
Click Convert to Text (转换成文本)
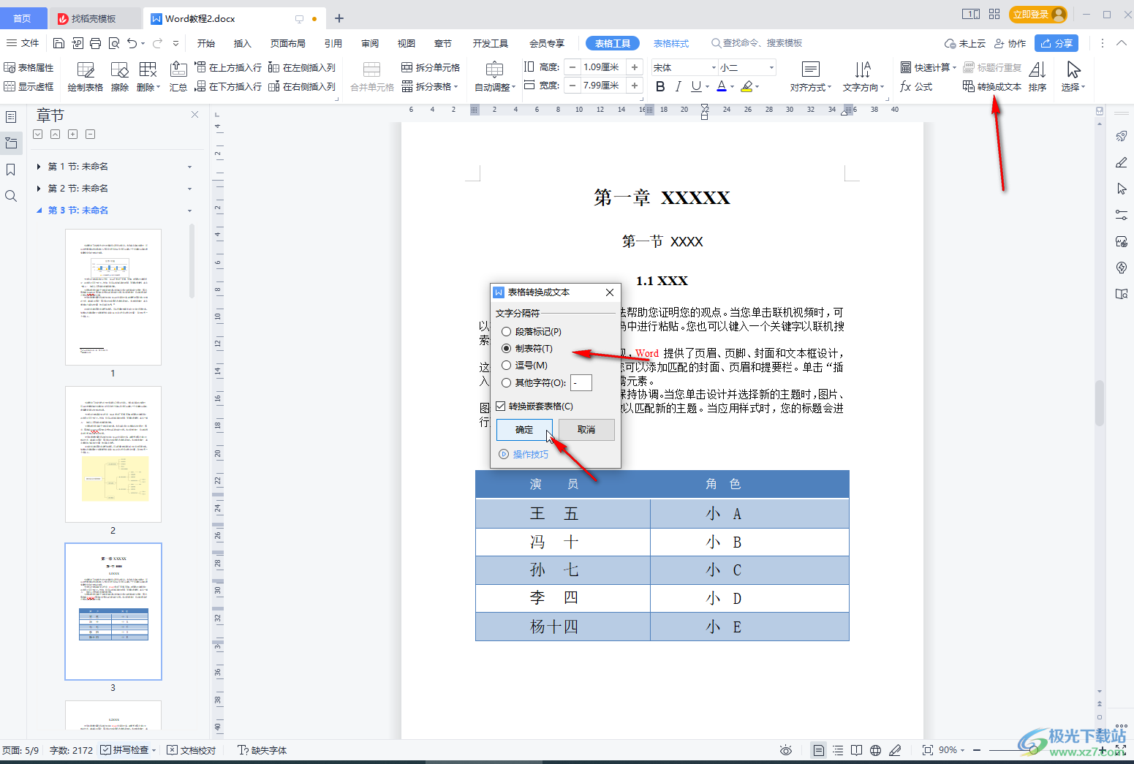click(992, 86)
